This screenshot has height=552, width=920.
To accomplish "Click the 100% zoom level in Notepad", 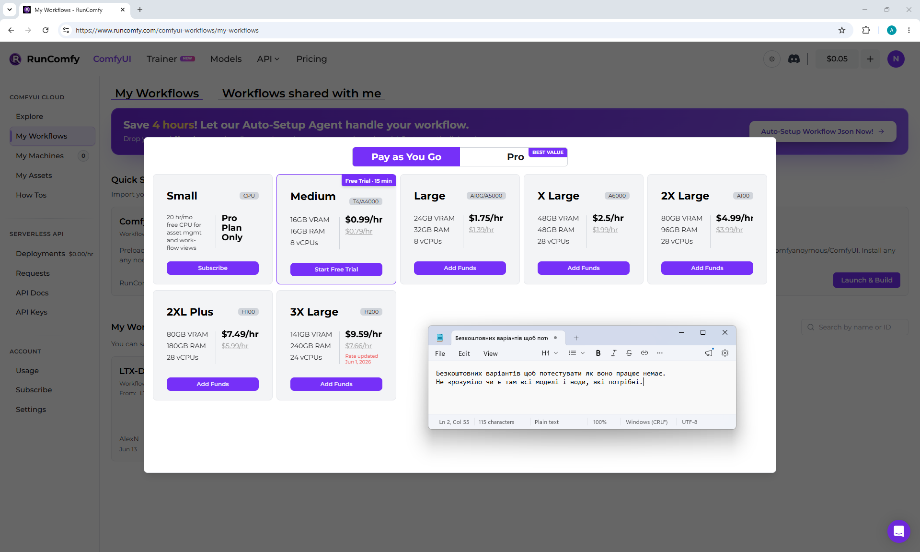I will (600, 422).
